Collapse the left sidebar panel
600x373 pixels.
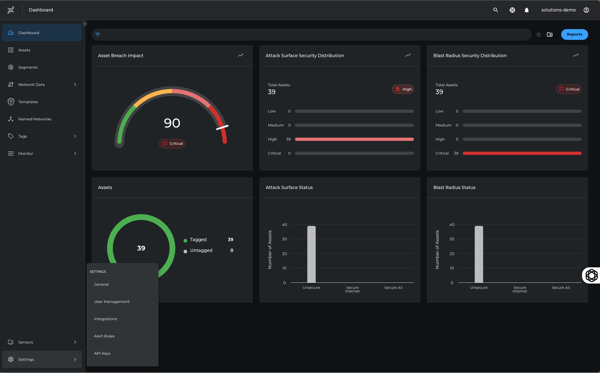(x=85, y=24)
